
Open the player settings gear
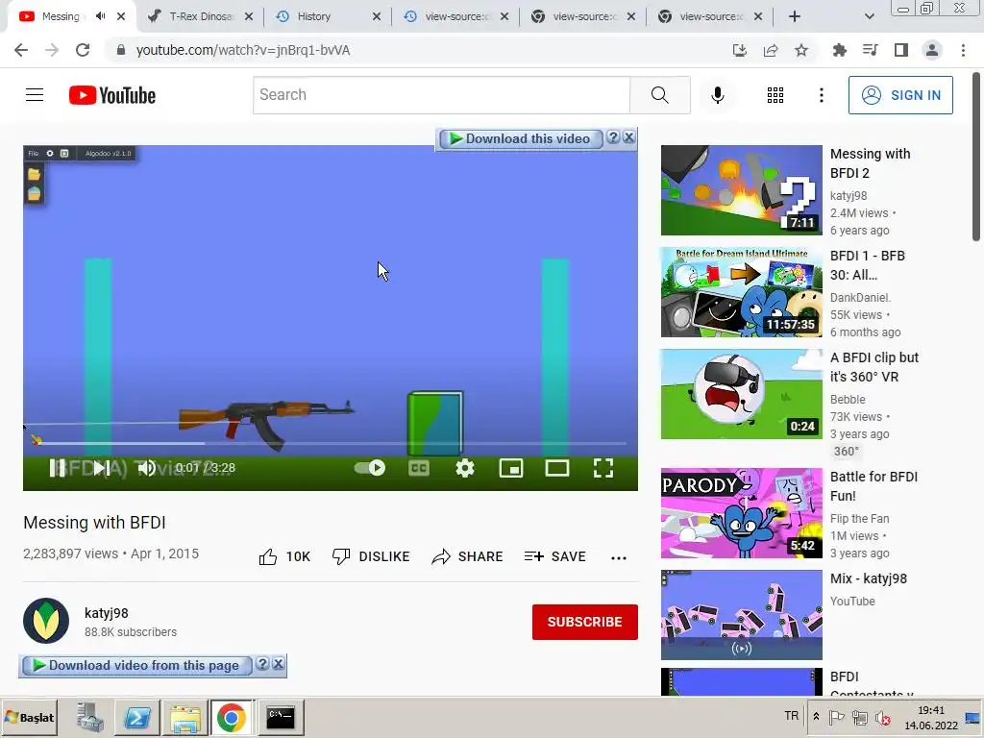tap(464, 468)
